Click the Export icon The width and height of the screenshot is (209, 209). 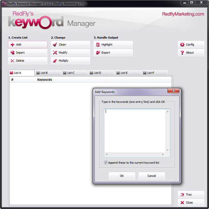98,53
